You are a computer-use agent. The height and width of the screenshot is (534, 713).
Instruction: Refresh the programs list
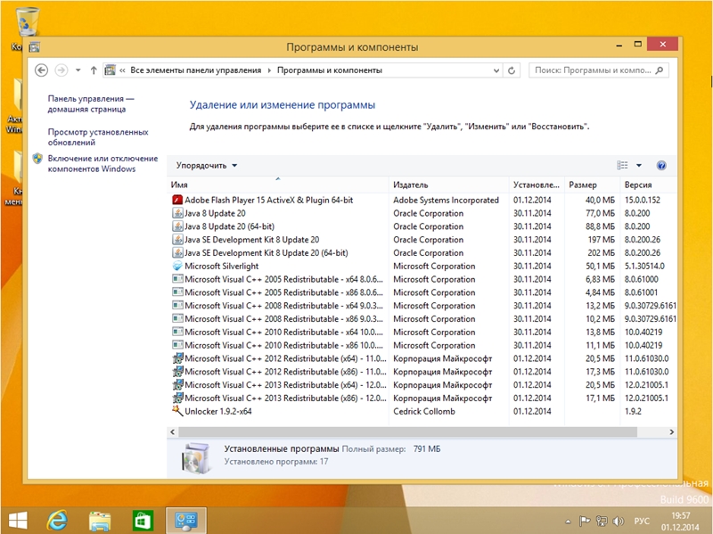[x=512, y=70]
